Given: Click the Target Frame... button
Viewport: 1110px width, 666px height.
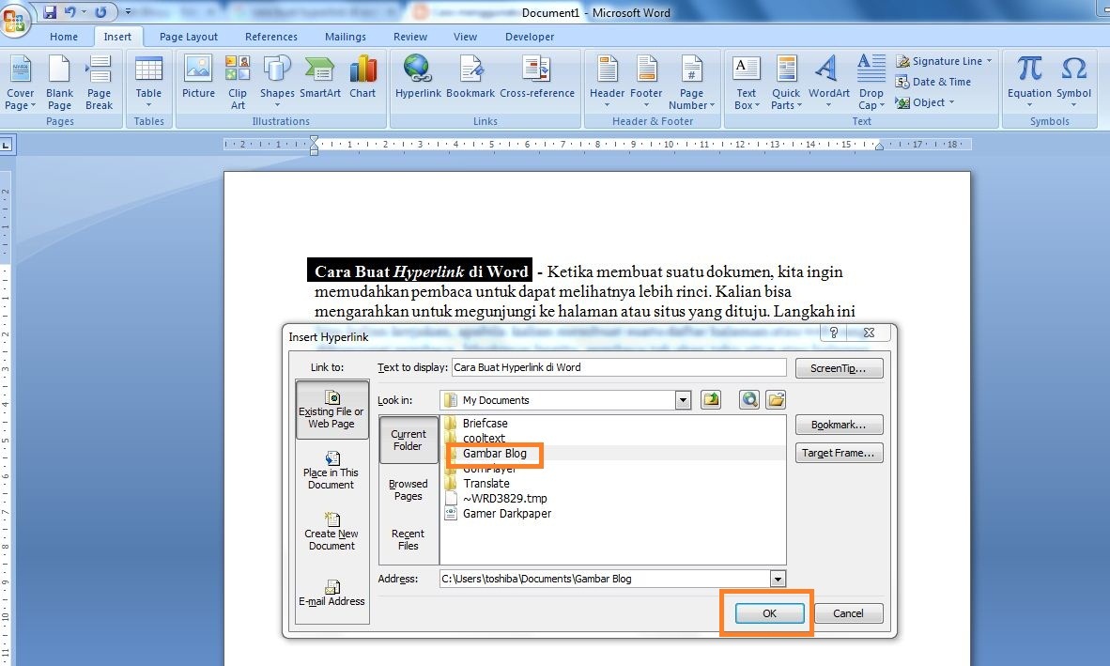Looking at the screenshot, I should [839, 453].
